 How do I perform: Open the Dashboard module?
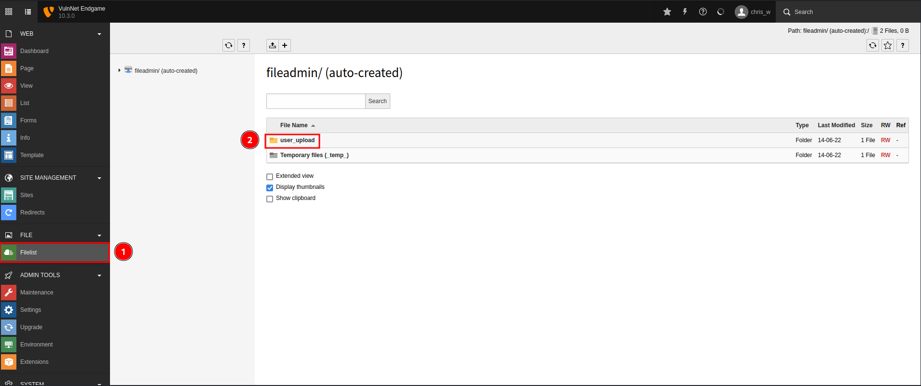[x=55, y=51]
